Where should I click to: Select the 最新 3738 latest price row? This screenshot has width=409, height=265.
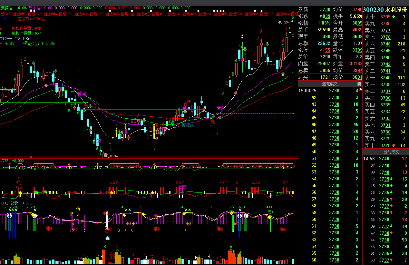click(314, 10)
